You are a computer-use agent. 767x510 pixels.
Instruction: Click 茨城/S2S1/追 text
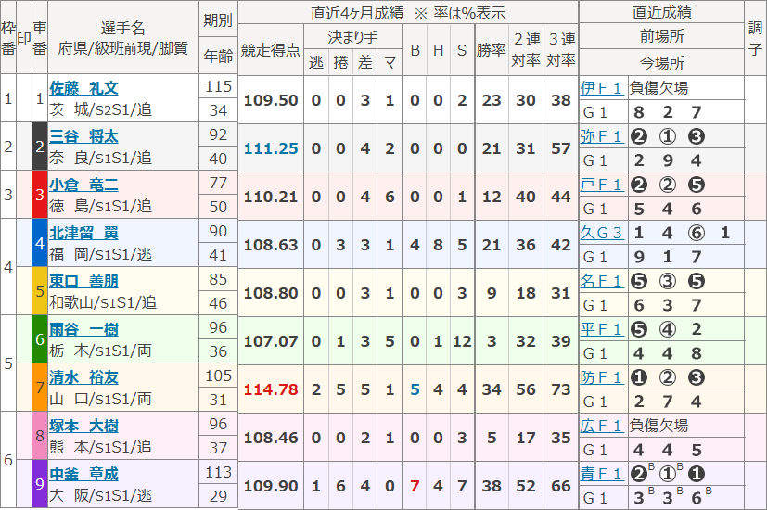click(x=101, y=110)
